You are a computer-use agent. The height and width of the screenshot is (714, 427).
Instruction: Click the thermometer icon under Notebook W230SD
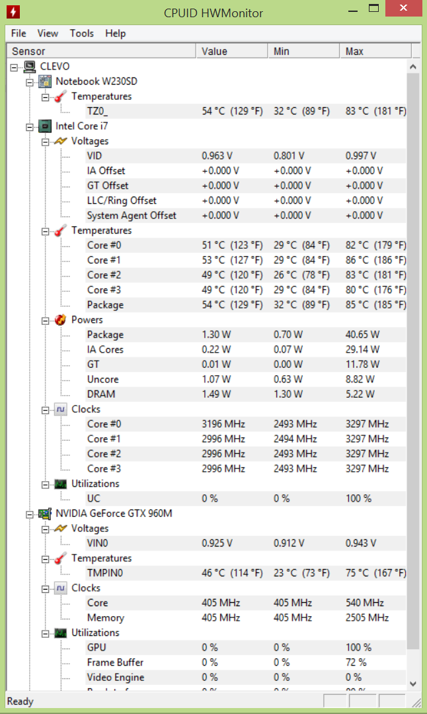tap(60, 97)
